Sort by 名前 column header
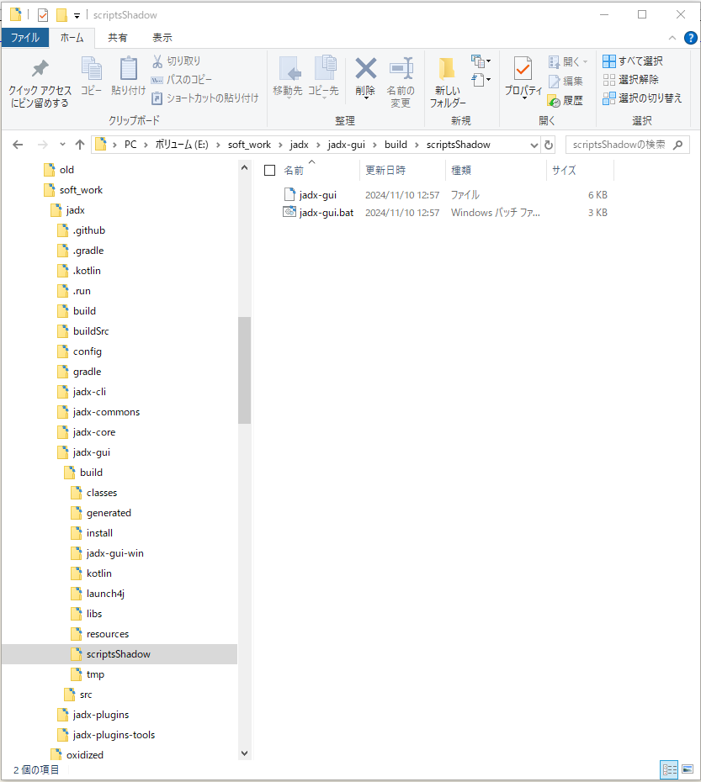 tap(294, 171)
